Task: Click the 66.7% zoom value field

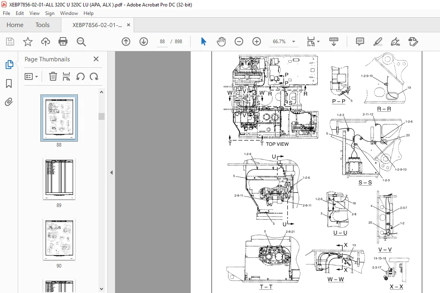Action: click(279, 42)
